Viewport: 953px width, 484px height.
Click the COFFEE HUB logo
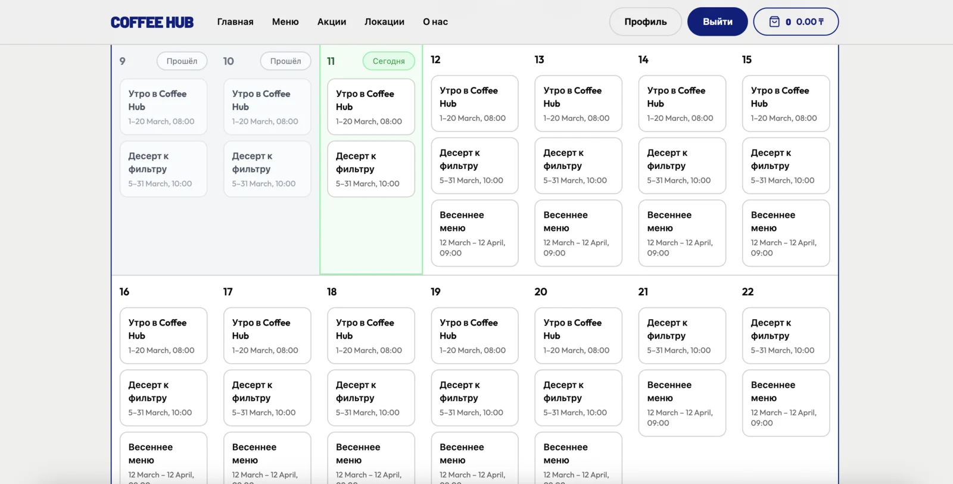click(x=152, y=22)
